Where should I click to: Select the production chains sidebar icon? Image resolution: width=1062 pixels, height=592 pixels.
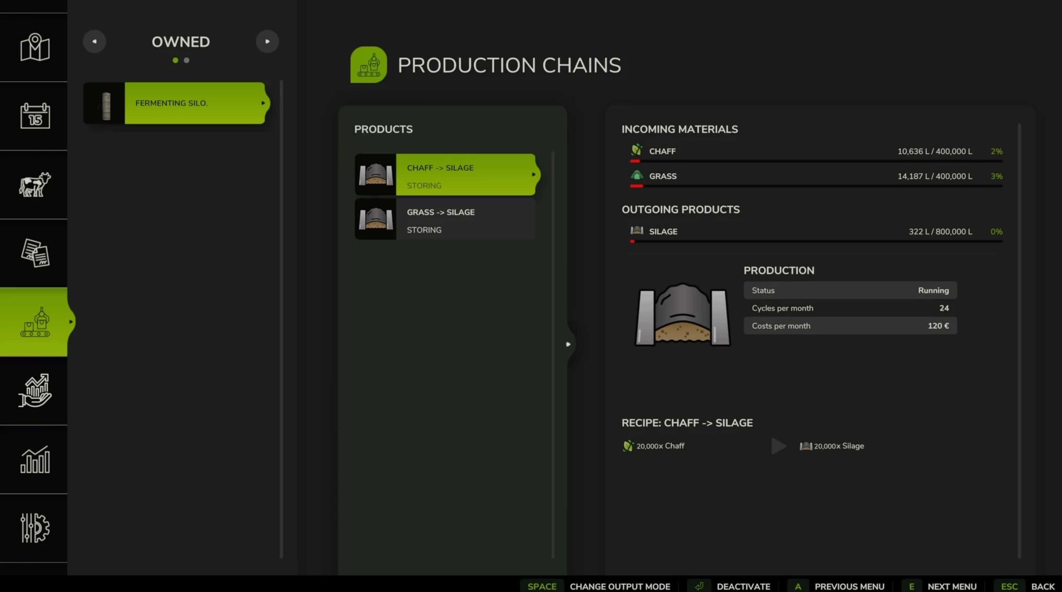tap(35, 322)
